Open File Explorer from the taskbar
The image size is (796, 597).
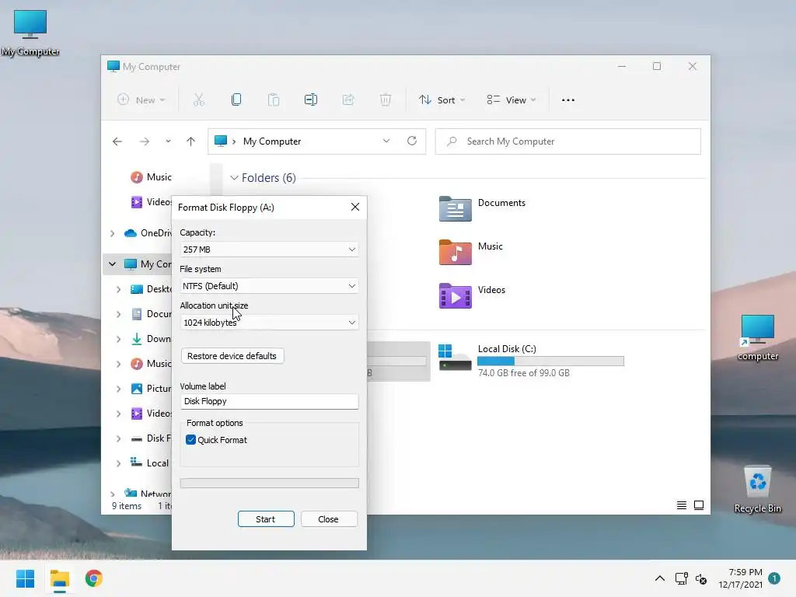click(60, 578)
